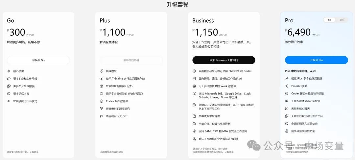Click the brain icon beside 更多记忆内容
Image resolution: width=355 pixels, height=160 pixels.
click(x=9, y=94)
